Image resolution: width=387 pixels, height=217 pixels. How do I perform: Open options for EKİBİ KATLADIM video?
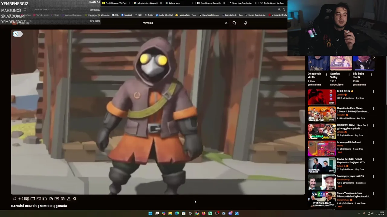pyautogui.click(x=373, y=126)
